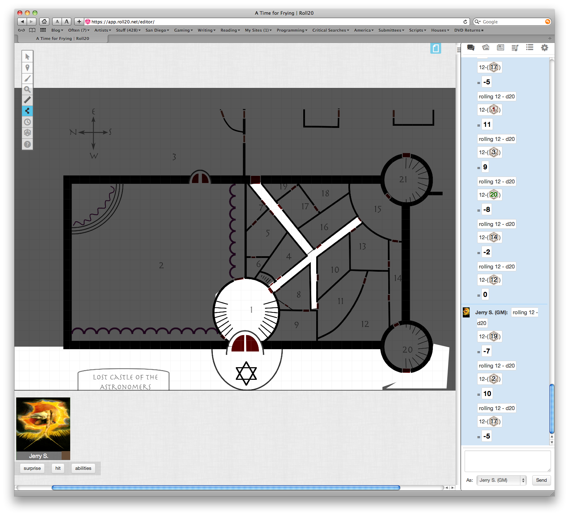The height and width of the screenshot is (516, 569).
Task: Select the arrow Select tool
Action: tap(27, 57)
